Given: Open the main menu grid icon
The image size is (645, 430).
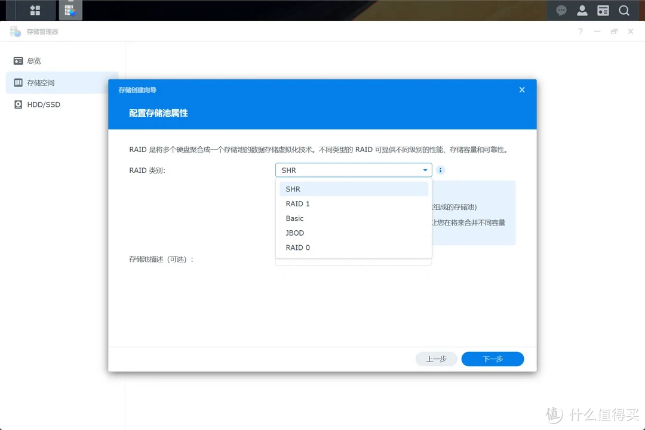Looking at the screenshot, I should point(34,10).
